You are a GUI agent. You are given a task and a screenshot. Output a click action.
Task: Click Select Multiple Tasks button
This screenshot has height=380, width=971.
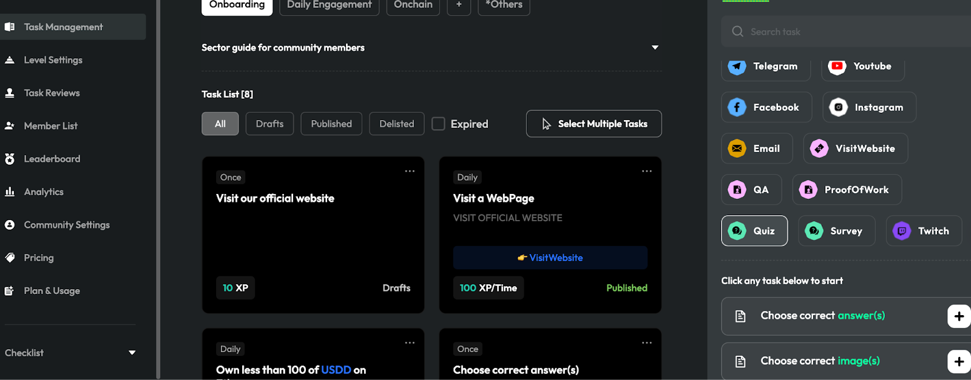594,124
